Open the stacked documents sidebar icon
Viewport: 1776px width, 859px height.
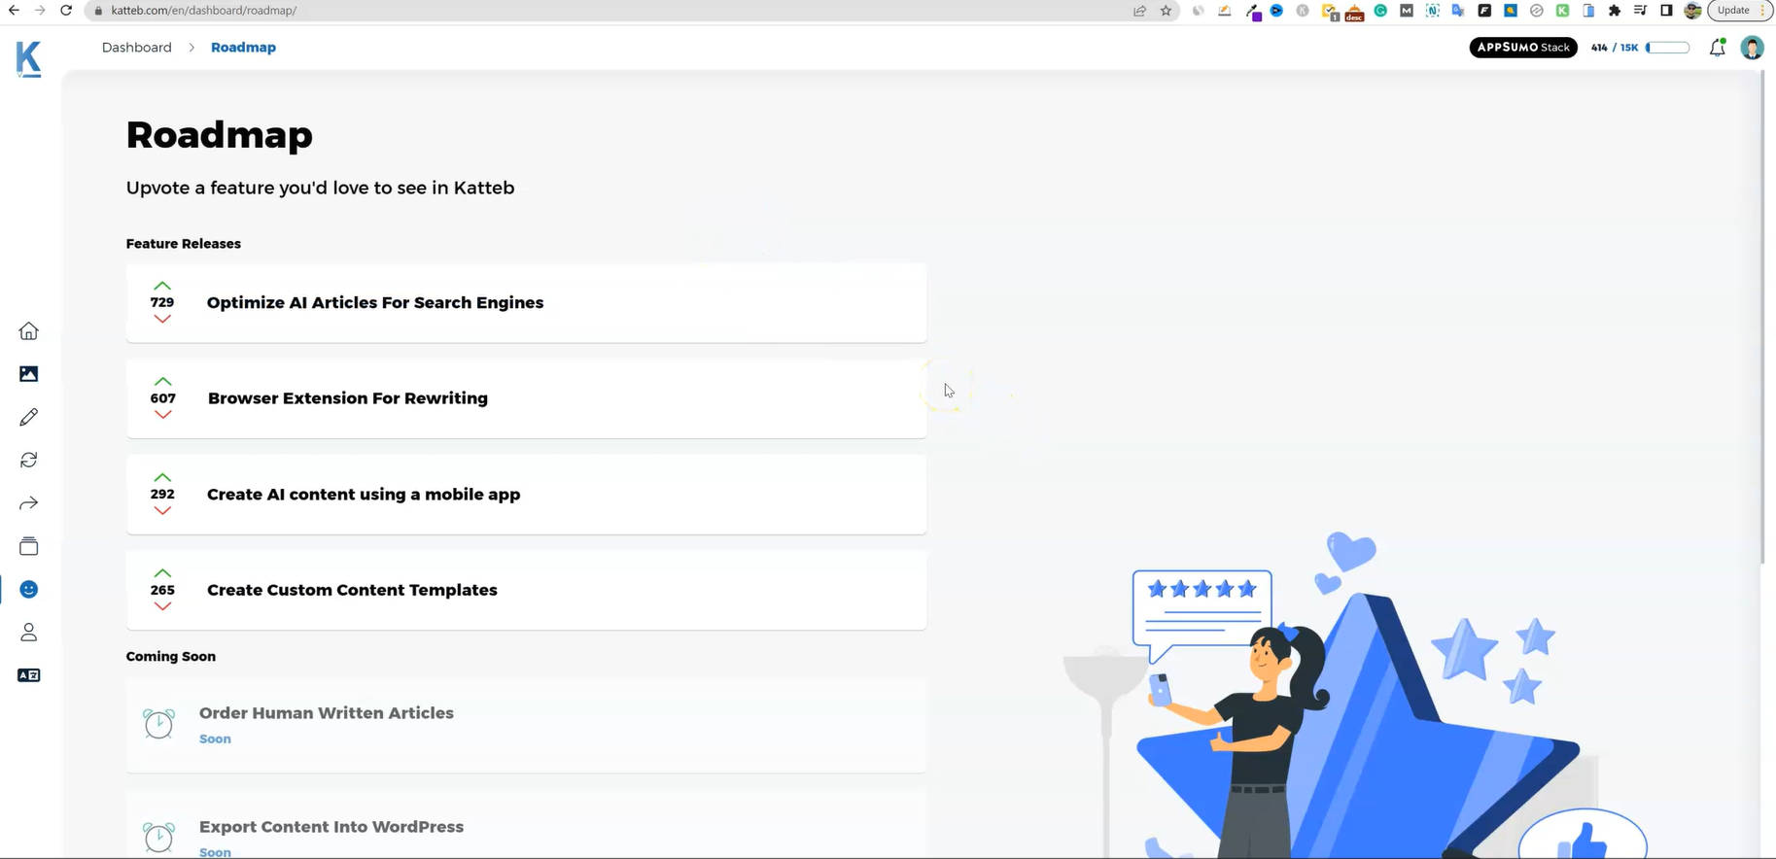[28, 546]
